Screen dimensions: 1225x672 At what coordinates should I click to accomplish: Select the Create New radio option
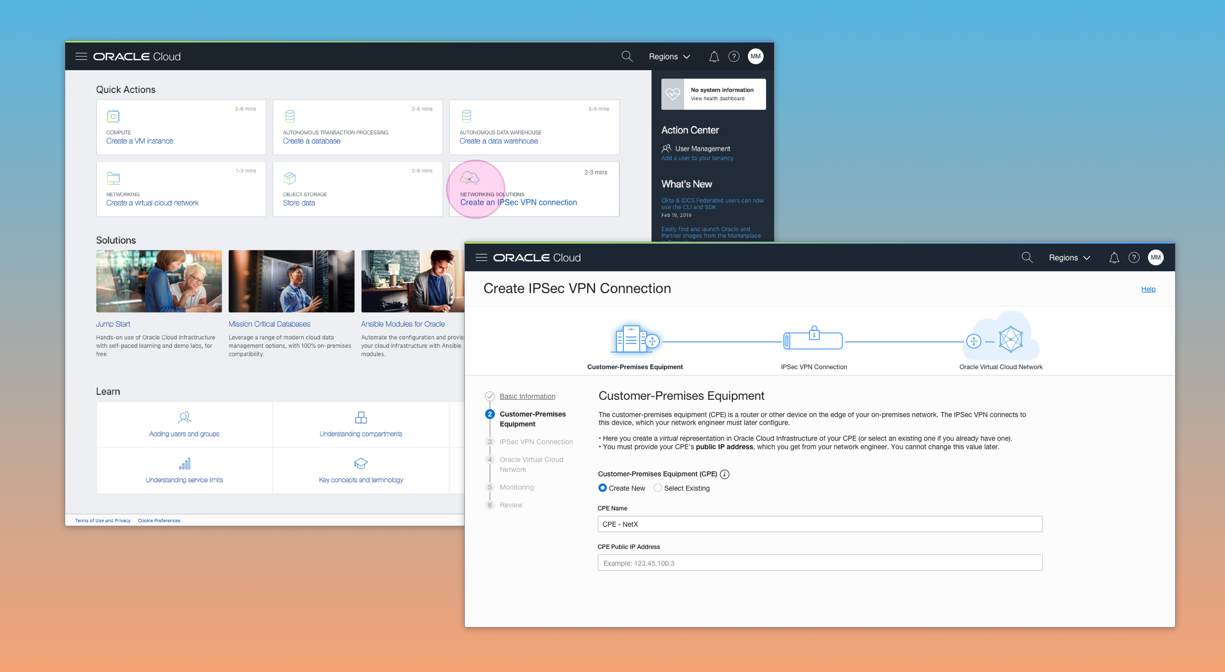[603, 488]
